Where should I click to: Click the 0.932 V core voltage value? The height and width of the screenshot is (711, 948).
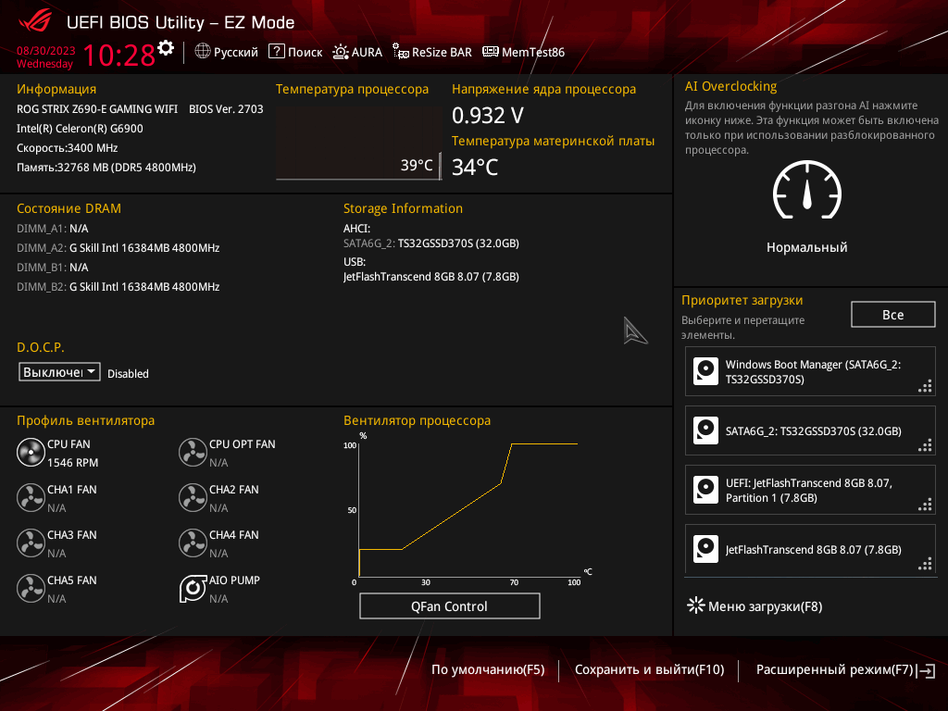pyautogui.click(x=488, y=115)
